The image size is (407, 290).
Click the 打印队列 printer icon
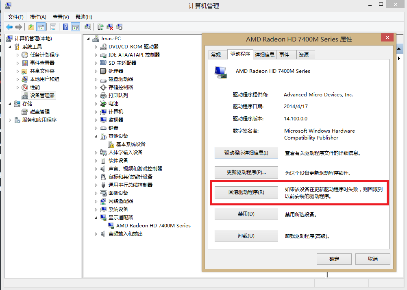coord(103,96)
